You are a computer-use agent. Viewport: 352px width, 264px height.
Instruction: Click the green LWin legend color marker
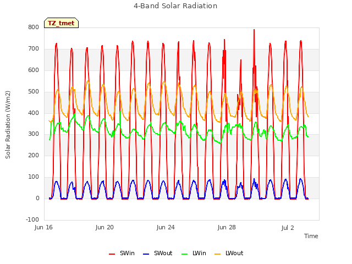tap(184, 254)
